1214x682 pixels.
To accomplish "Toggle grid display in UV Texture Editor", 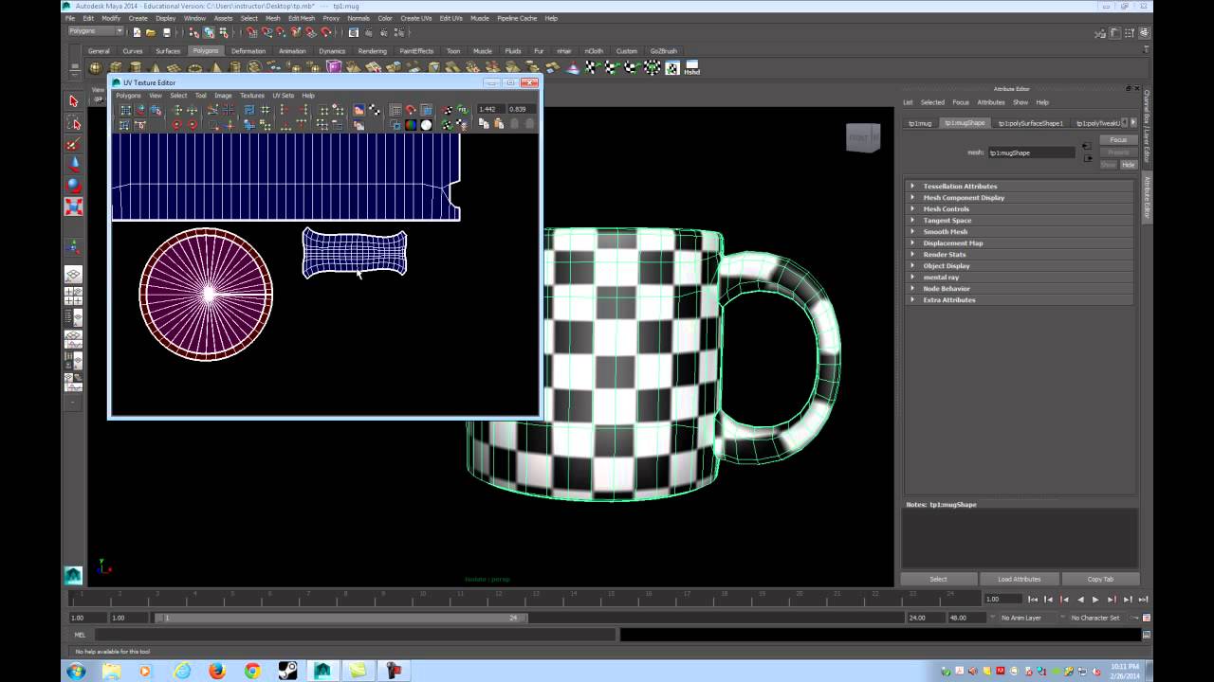I will click(396, 110).
